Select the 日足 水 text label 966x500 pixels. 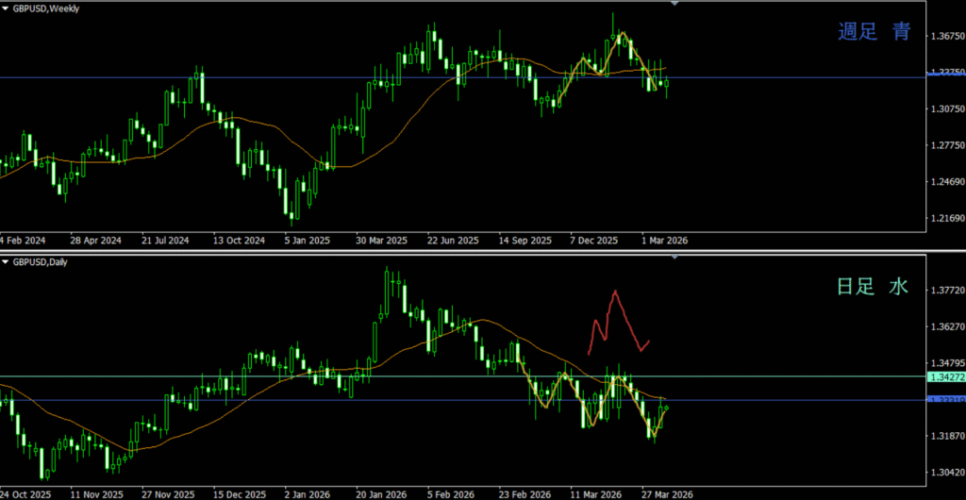click(x=873, y=286)
